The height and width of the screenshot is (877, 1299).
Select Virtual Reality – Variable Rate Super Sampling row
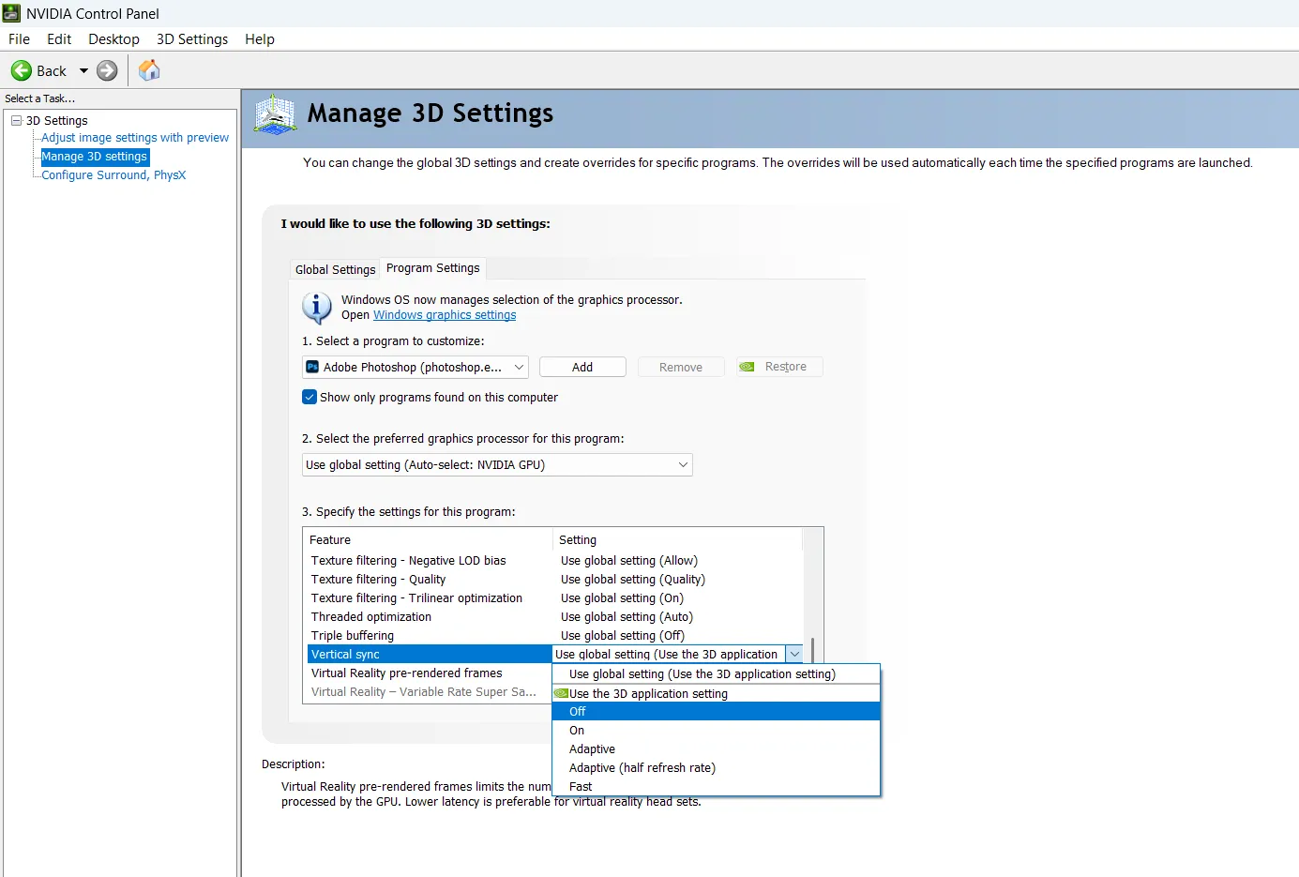tap(430, 691)
